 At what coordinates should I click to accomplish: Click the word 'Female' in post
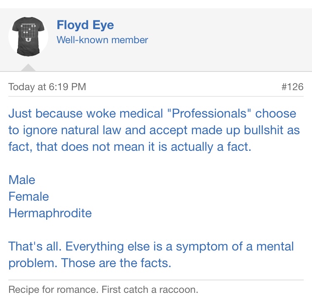(29, 196)
